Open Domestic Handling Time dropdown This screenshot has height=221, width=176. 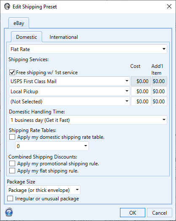(88, 120)
